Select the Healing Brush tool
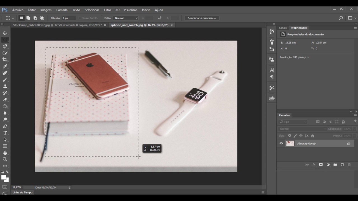358x201 pixels. (x=5, y=73)
